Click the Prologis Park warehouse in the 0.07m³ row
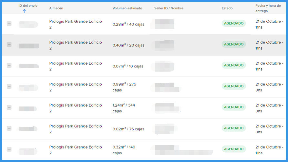This screenshot has height=162, width=288. 75,66
